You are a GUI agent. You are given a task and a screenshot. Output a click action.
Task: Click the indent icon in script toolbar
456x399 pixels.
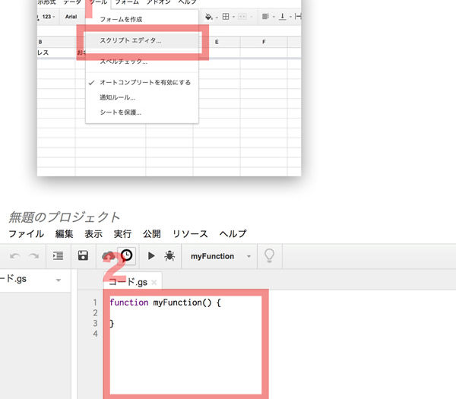(x=58, y=256)
